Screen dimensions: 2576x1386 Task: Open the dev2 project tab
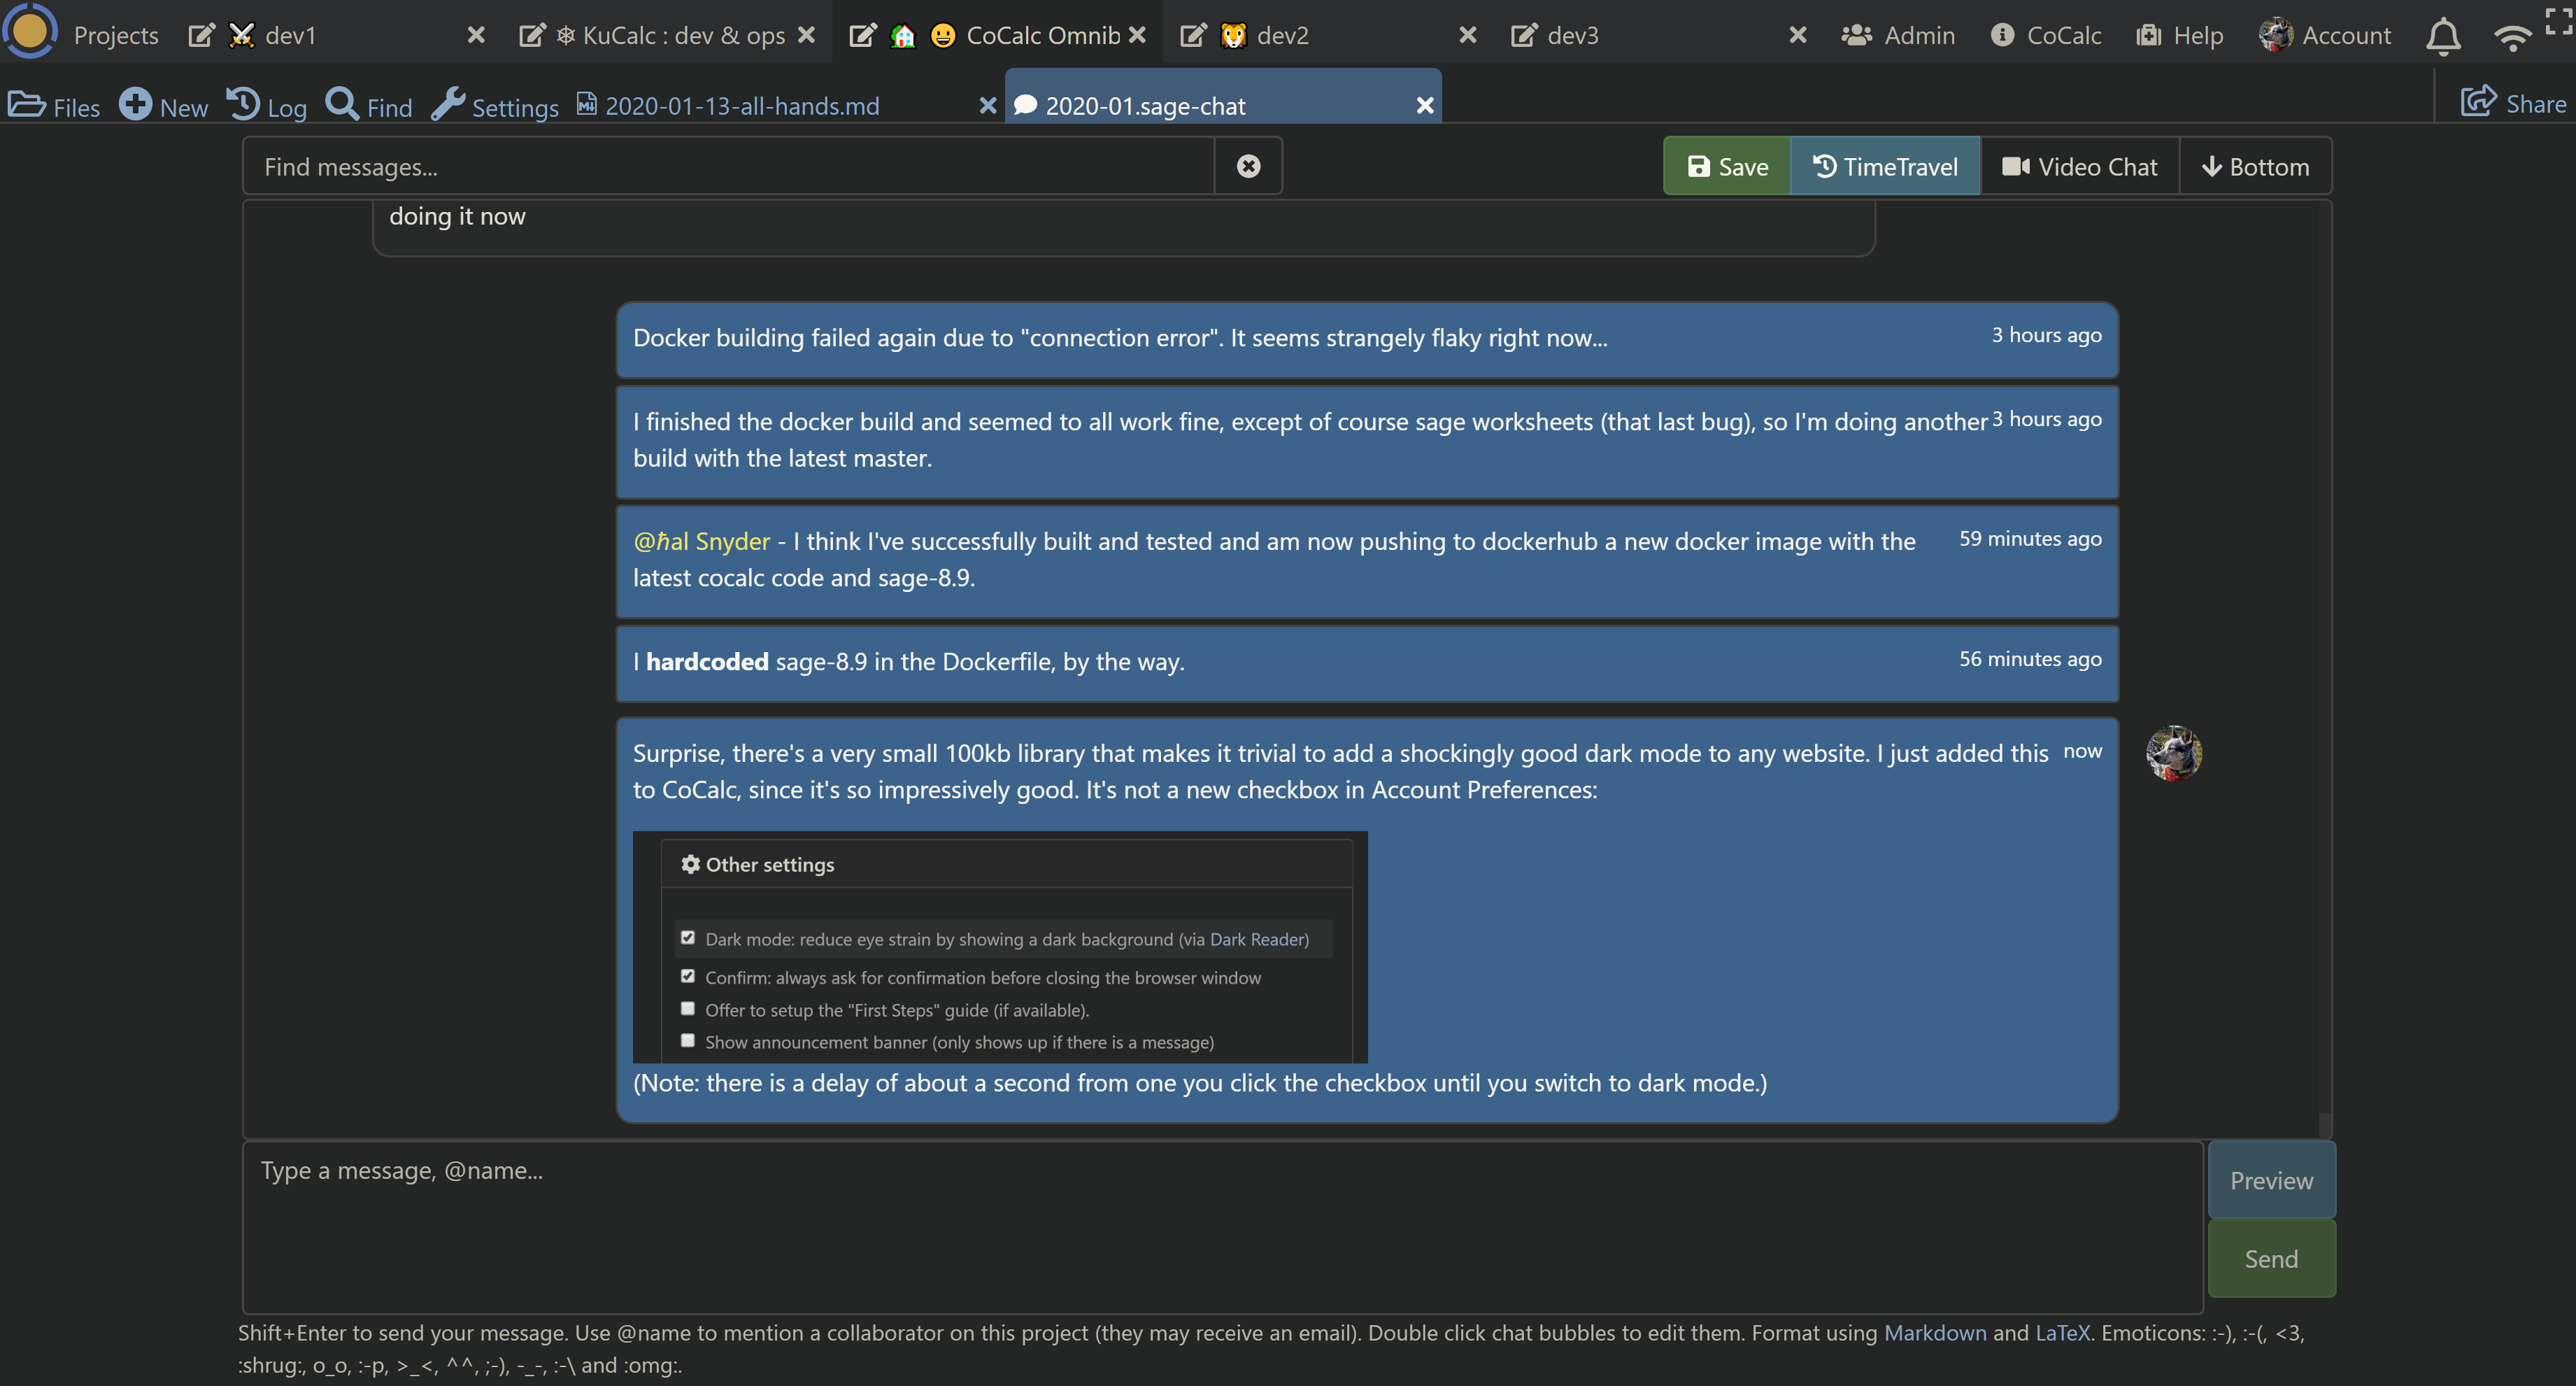[1282, 36]
